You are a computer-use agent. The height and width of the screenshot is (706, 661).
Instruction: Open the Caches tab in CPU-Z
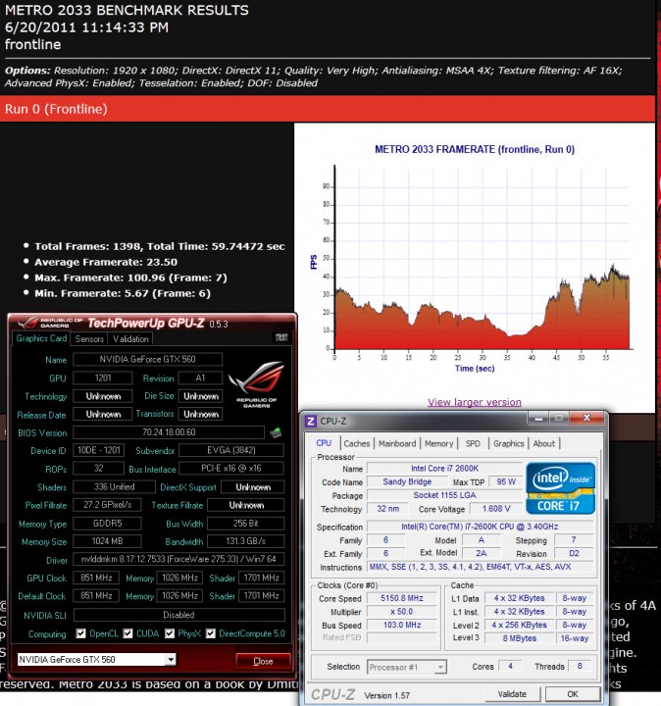pyautogui.click(x=357, y=443)
